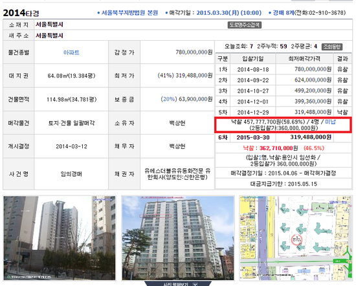Click the 토지·건물 일괄매각 cell
The width and height of the screenshot is (356, 286).
tap(71, 123)
